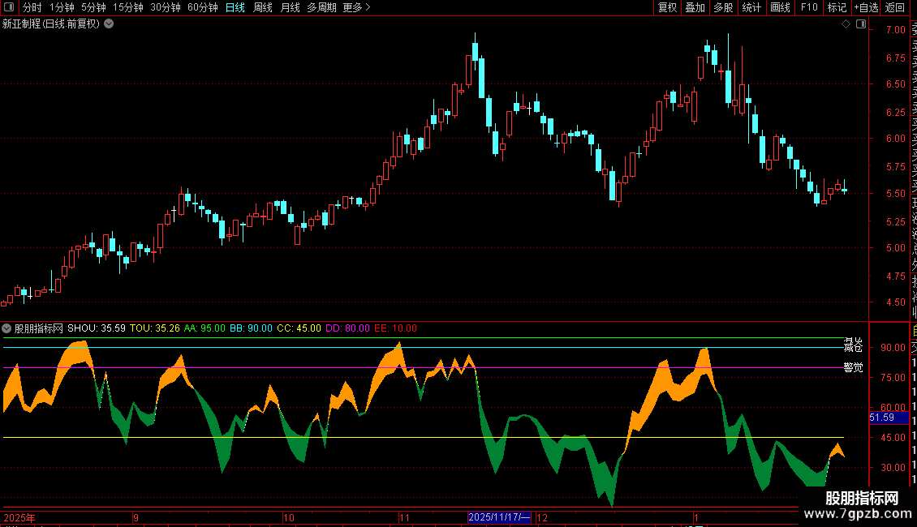The height and width of the screenshot is (527, 917).
Task: Click the highlighted 2025/11/17 date marker
Action: tap(499, 517)
